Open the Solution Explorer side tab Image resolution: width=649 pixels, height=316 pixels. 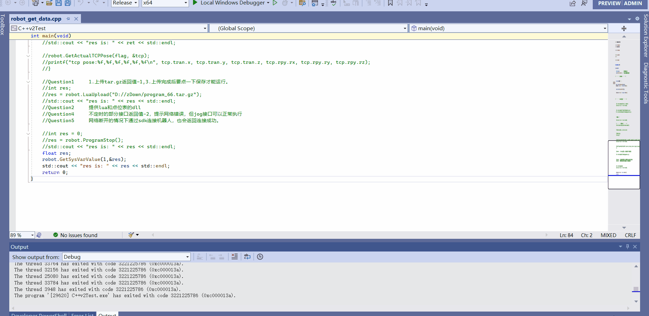coord(646,35)
